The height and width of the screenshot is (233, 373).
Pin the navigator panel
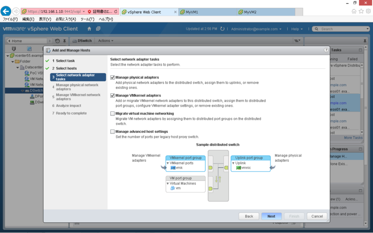64,41
